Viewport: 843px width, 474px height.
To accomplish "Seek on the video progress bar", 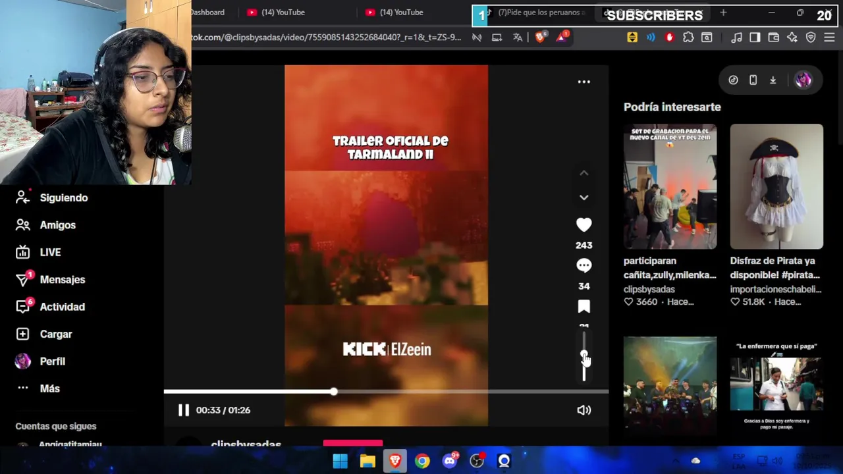I will pos(386,392).
